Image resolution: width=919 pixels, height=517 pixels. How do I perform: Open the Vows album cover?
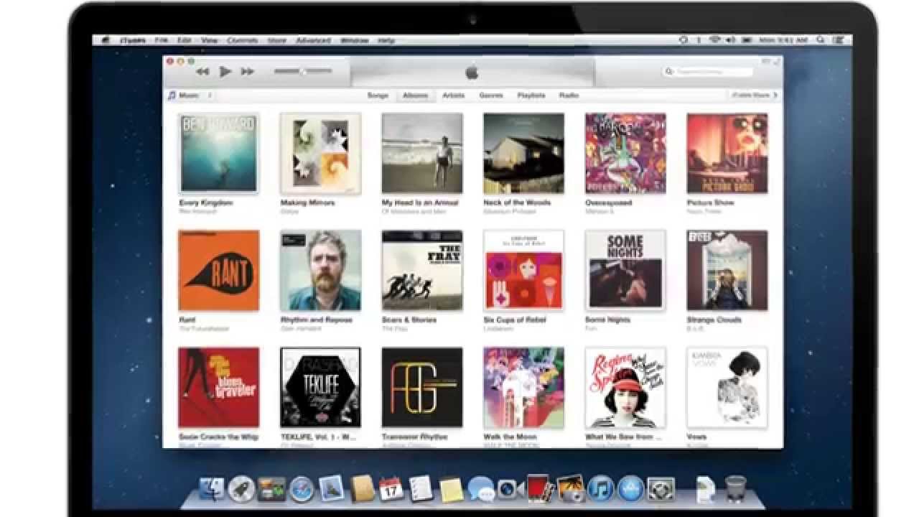(x=727, y=388)
